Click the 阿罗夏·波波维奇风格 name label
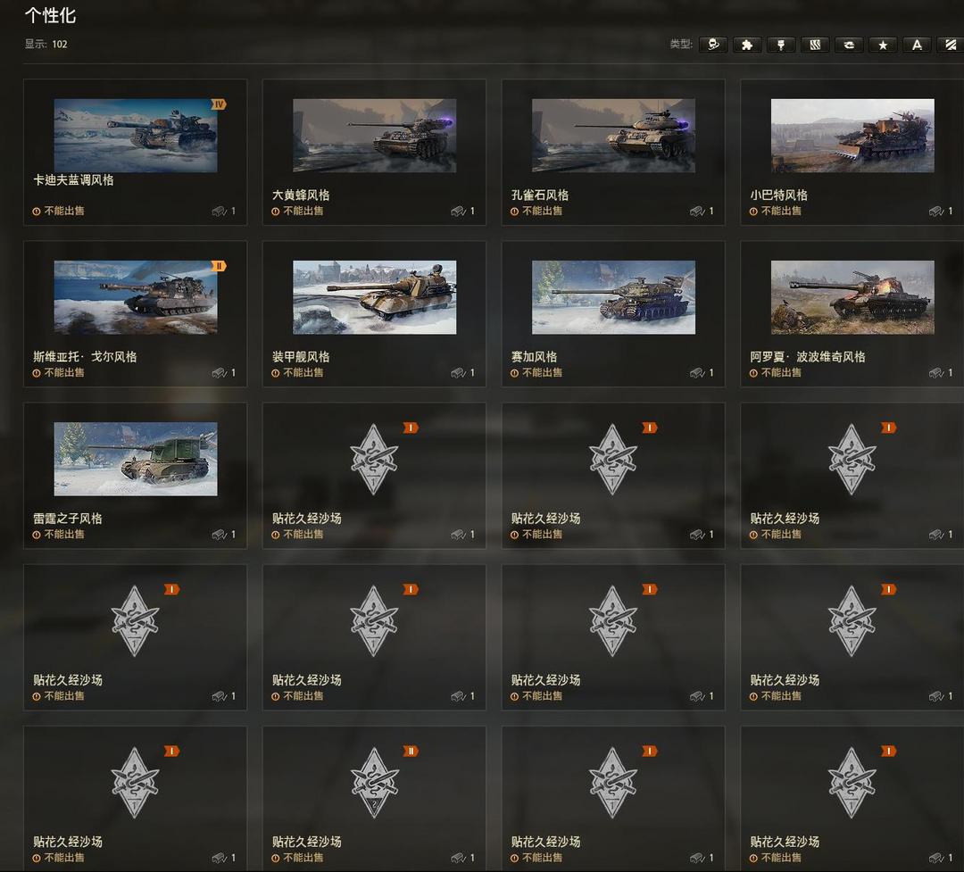 click(x=808, y=357)
